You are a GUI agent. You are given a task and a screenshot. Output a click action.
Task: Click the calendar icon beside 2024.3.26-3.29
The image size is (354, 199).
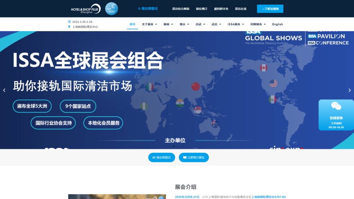click(69, 22)
